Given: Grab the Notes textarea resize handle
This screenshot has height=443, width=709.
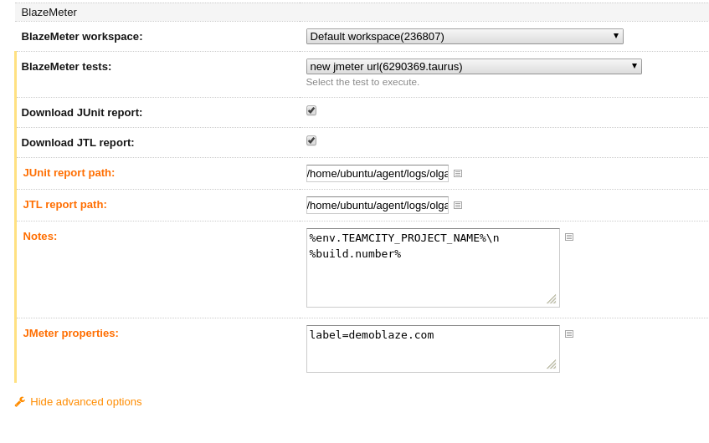Looking at the screenshot, I should [x=551, y=299].
